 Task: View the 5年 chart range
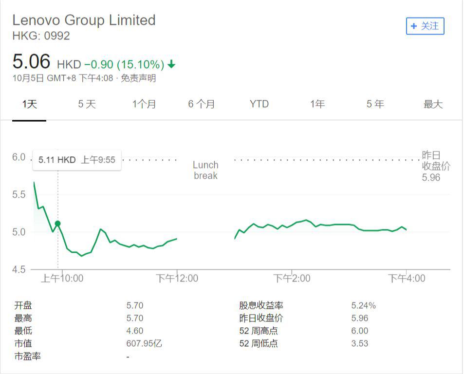tap(375, 104)
